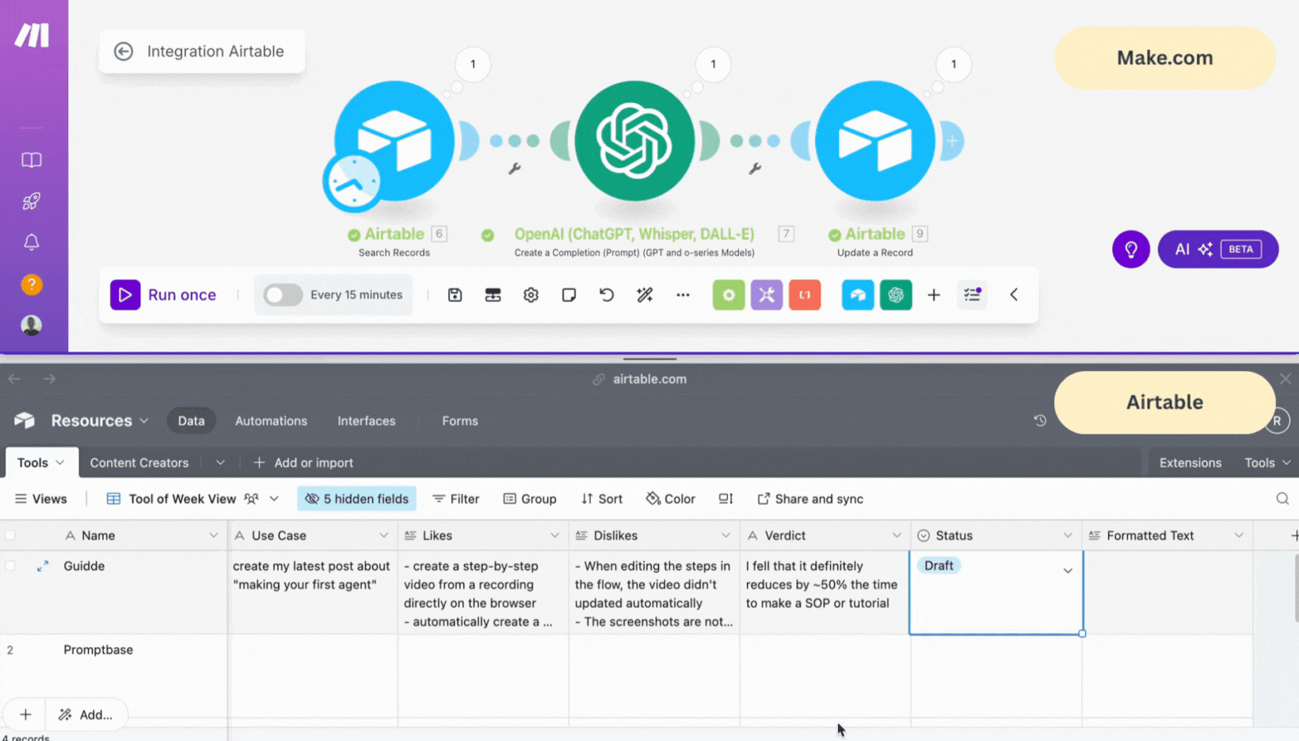The image size is (1299, 741).
Task: Tick the select-all checkbox in header
Action: [x=10, y=536]
